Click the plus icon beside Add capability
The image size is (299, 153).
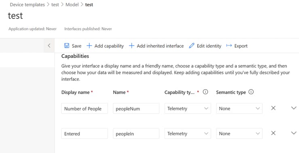tap(89, 46)
